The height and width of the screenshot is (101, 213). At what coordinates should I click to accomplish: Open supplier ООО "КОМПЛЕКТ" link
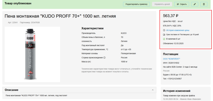[x=171, y=59]
